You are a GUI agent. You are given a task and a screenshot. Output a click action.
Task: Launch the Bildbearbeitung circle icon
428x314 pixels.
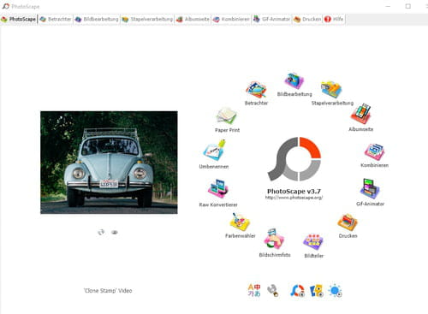tap(294, 81)
